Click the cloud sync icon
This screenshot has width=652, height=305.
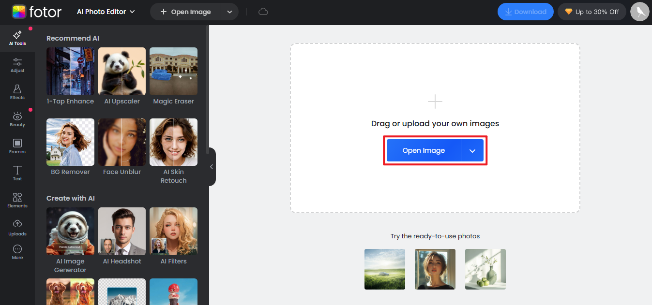point(263,12)
